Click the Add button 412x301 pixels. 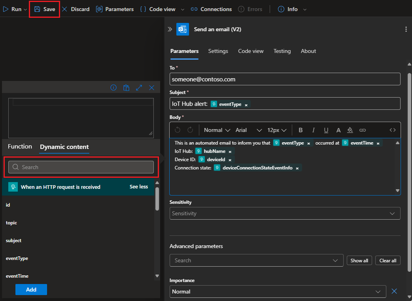point(31,290)
